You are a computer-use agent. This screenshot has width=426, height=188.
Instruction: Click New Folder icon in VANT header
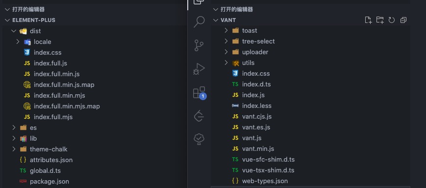[x=380, y=20]
